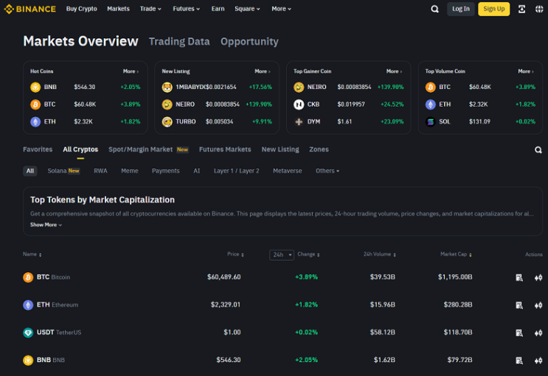548x376 pixels.
Task: Open trade icon for ETH row
Action: (x=538, y=305)
